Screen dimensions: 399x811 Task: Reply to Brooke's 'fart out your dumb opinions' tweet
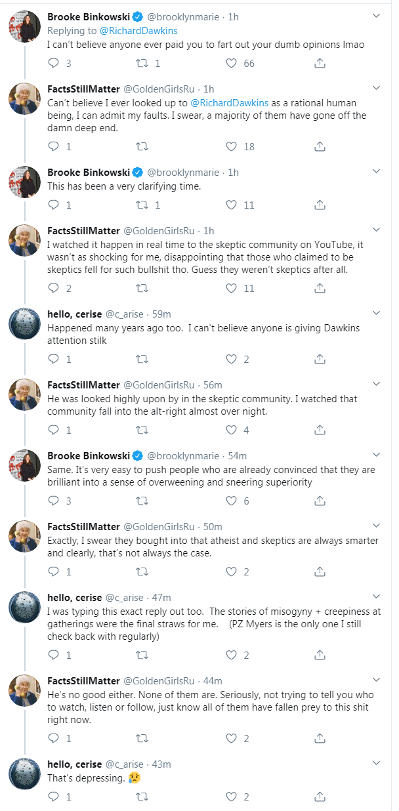[x=54, y=64]
